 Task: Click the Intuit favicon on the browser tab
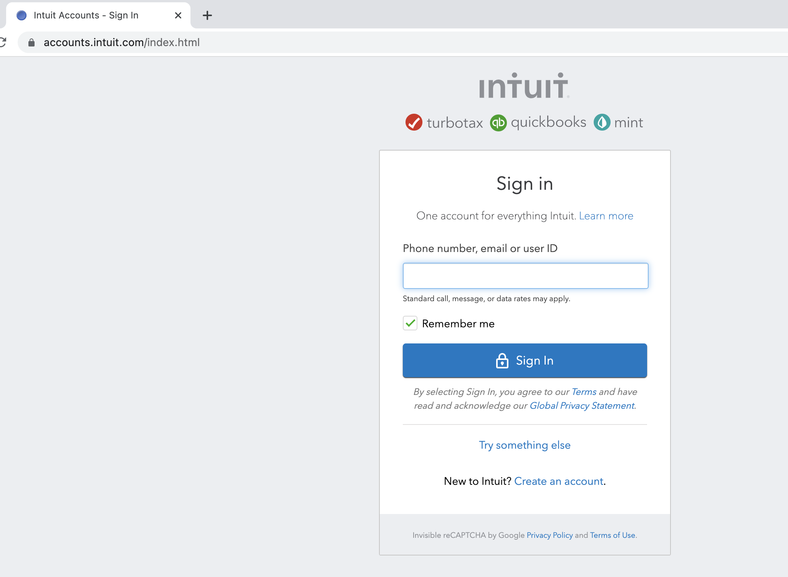(x=22, y=15)
